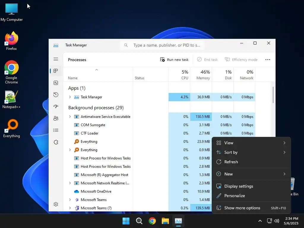Select the Processes sidebar icon
Viewport: 304px width, 228px height.
56,71
